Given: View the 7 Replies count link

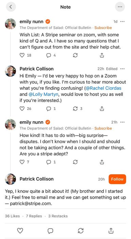Looking at the screenshot, I should (x=34, y=216).
